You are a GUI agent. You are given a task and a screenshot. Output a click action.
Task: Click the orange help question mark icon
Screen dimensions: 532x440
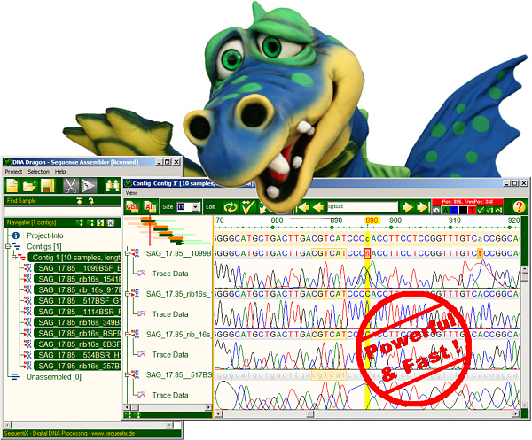coord(520,206)
